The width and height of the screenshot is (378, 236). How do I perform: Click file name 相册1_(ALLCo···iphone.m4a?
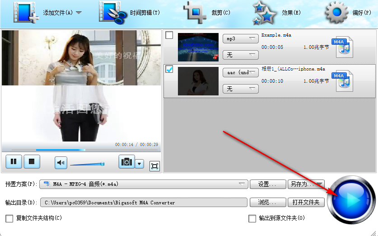click(x=293, y=69)
